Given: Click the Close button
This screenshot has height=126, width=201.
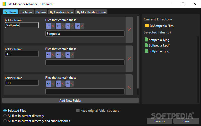Looking at the screenshot, I should tap(186, 121).
